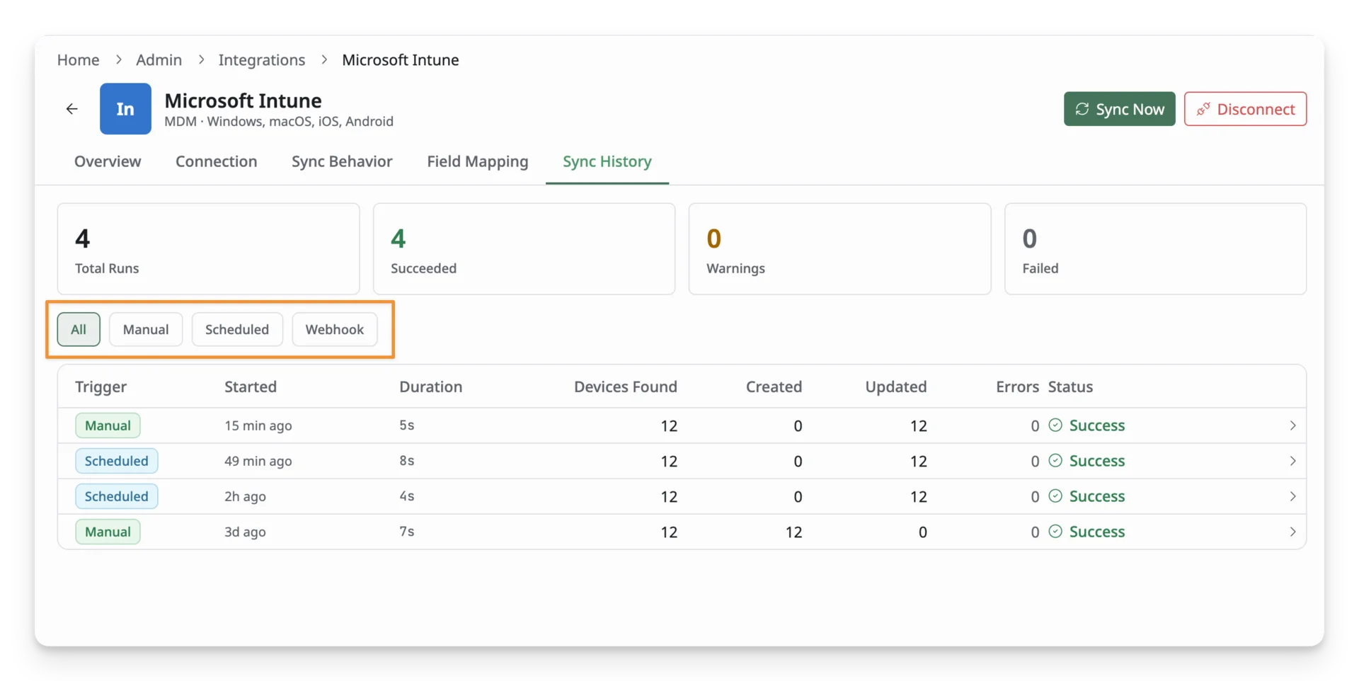Viewport: 1359px width, 681px height.
Task: Click the Devices Found column header
Action: coord(626,387)
